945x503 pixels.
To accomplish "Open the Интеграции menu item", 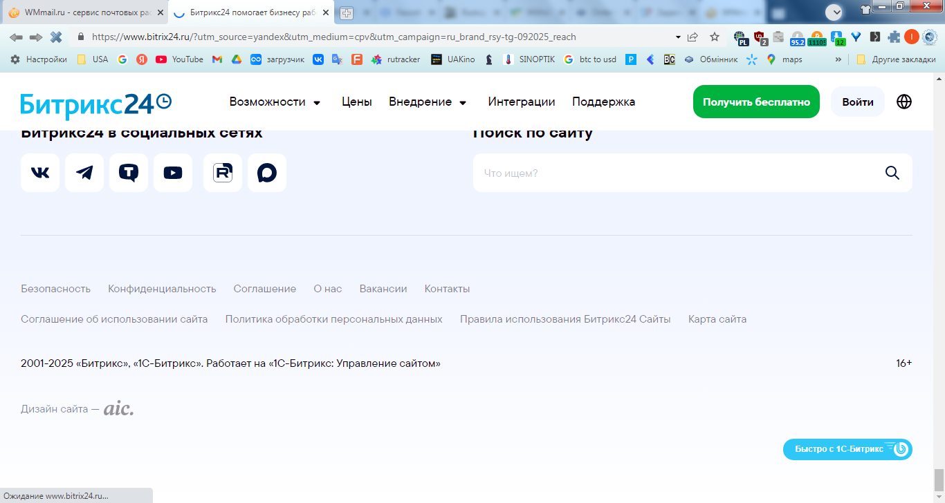I will pyautogui.click(x=522, y=102).
